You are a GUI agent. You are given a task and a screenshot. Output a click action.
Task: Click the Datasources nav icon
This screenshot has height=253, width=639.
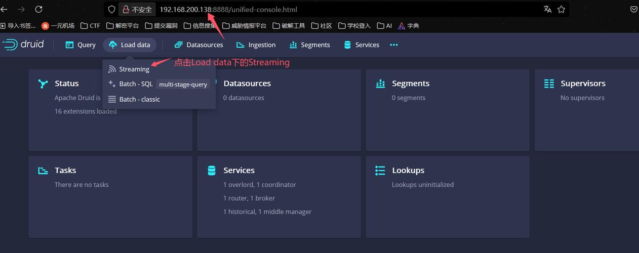click(178, 45)
